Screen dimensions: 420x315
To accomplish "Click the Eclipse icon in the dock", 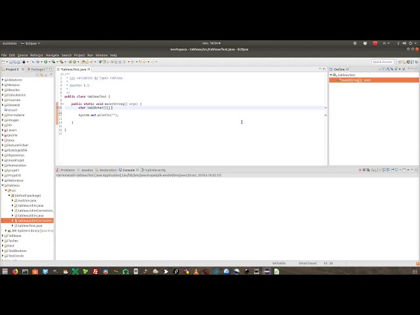I will pos(267,272).
